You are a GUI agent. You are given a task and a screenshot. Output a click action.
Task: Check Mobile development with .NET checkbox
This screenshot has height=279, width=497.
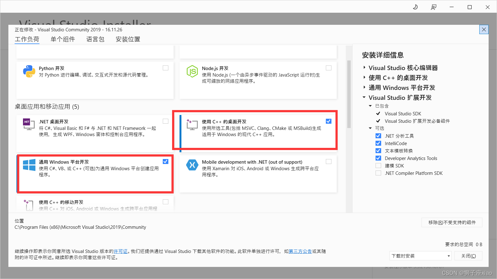(x=329, y=162)
